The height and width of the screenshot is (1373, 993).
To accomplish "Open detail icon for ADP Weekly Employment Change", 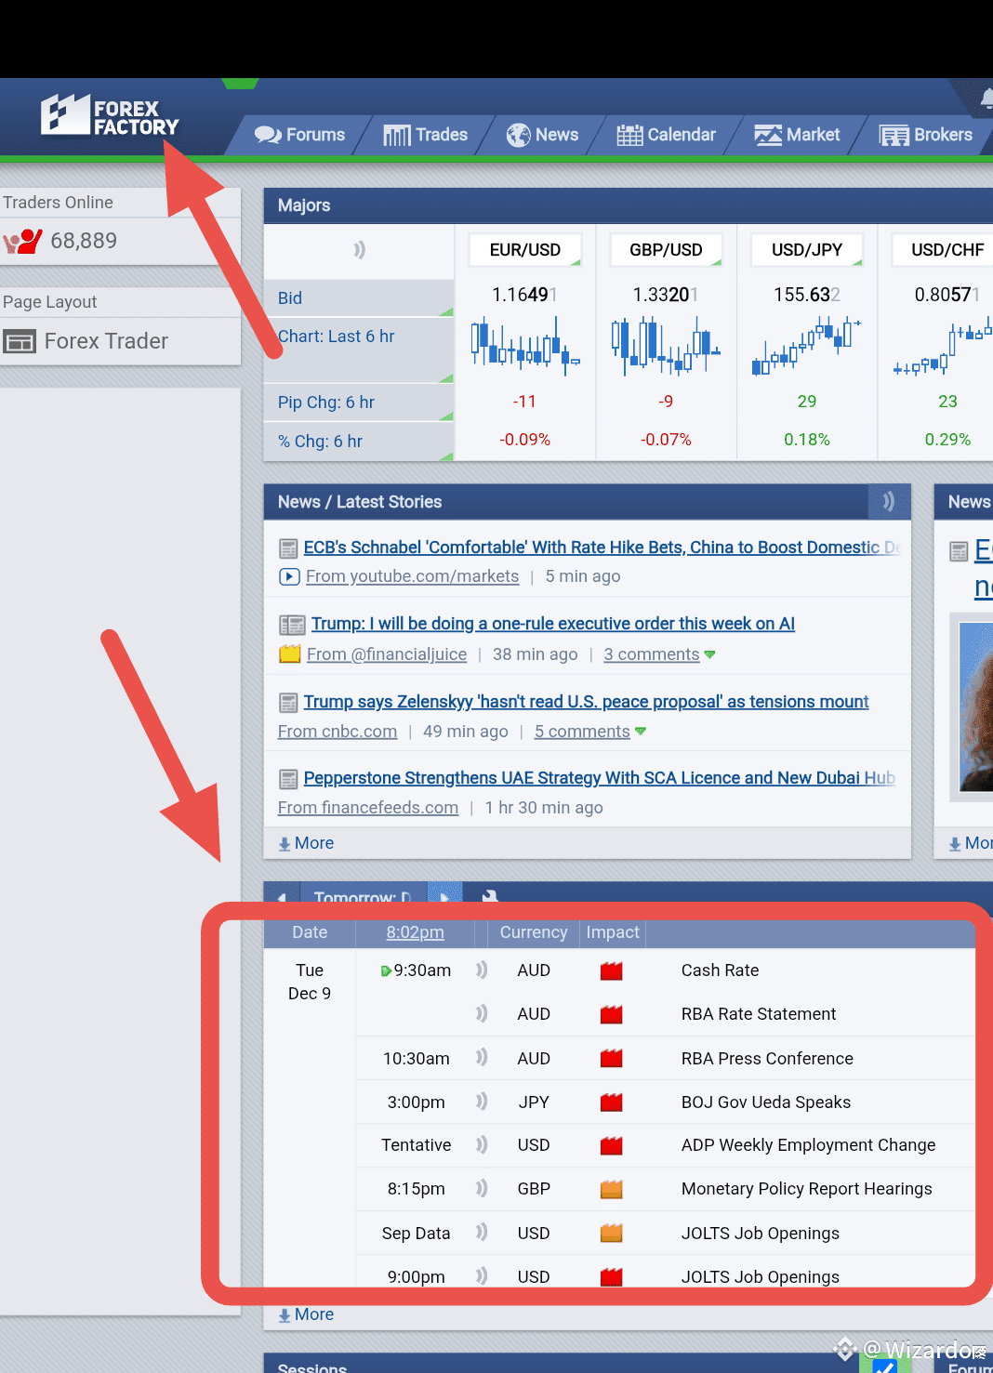I will pyautogui.click(x=482, y=1145).
